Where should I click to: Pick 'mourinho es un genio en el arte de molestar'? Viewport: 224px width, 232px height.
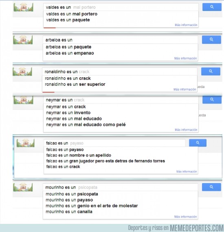click(x=92, y=206)
